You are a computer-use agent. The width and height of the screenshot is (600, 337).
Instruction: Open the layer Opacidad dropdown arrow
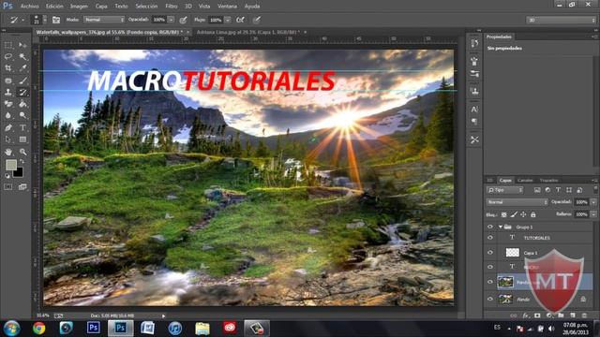coord(593,202)
